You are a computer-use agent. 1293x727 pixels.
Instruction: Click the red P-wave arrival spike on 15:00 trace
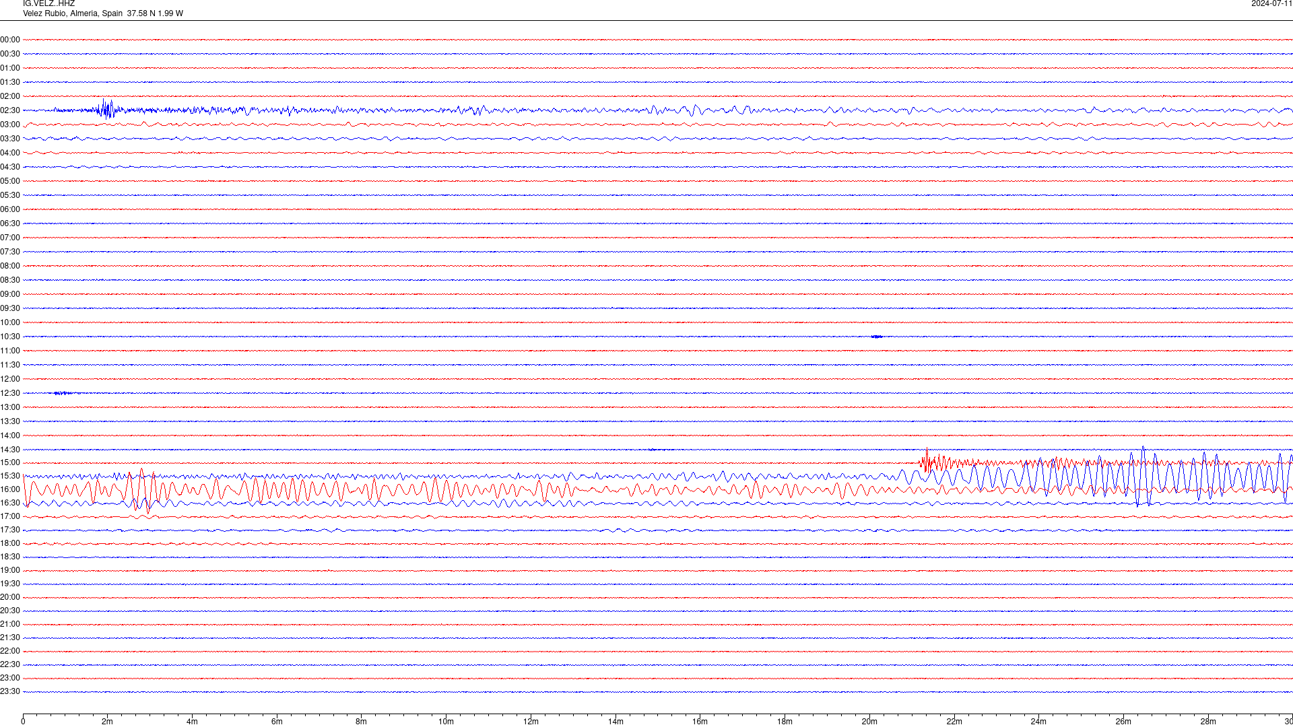click(x=927, y=462)
